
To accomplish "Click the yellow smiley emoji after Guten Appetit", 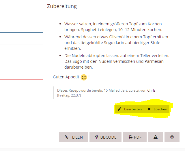I will (84, 77).
